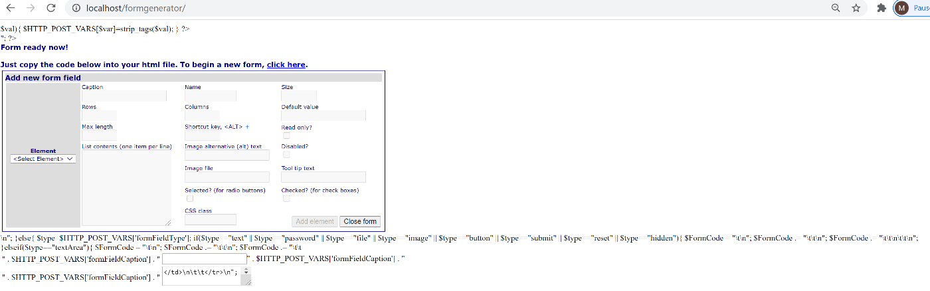Image resolution: width=930 pixels, height=291 pixels.
Task: Click the 'Add new form field' heading
Action: click(x=43, y=78)
